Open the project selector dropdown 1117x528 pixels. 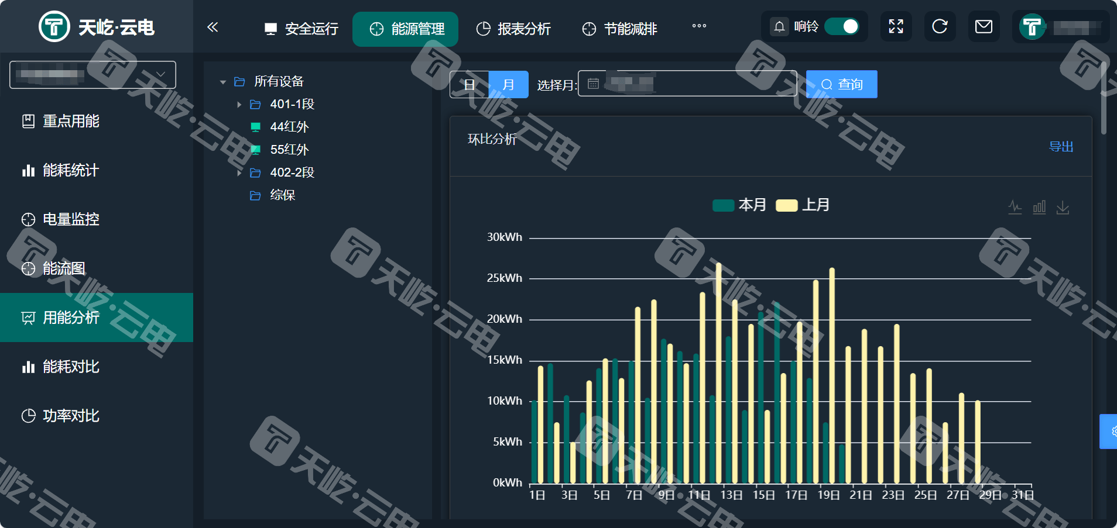point(92,75)
